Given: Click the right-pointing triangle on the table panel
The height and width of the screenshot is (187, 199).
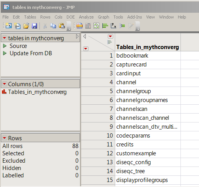Looking at the screenshot, I should (77, 36).
